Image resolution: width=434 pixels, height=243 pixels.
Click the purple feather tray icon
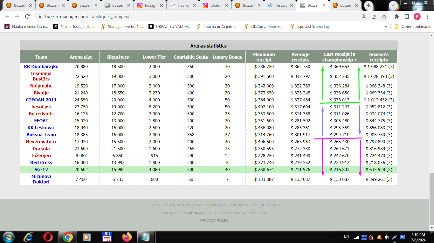(x=395, y=237)
